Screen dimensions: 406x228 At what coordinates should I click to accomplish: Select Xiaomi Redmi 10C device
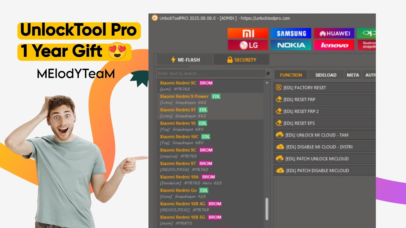[211, 140]
